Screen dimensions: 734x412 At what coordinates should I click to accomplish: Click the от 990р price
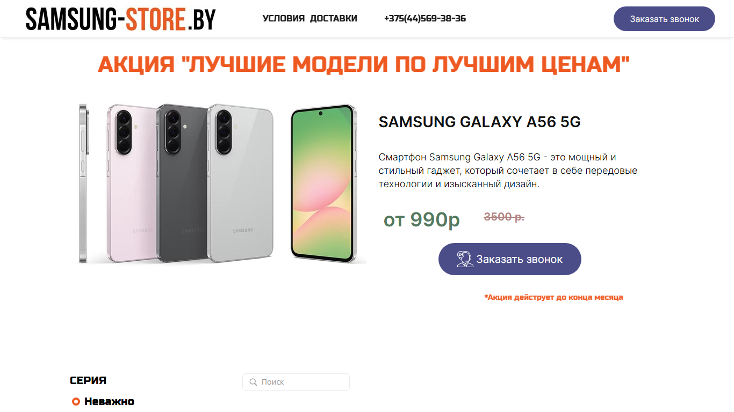422,219
